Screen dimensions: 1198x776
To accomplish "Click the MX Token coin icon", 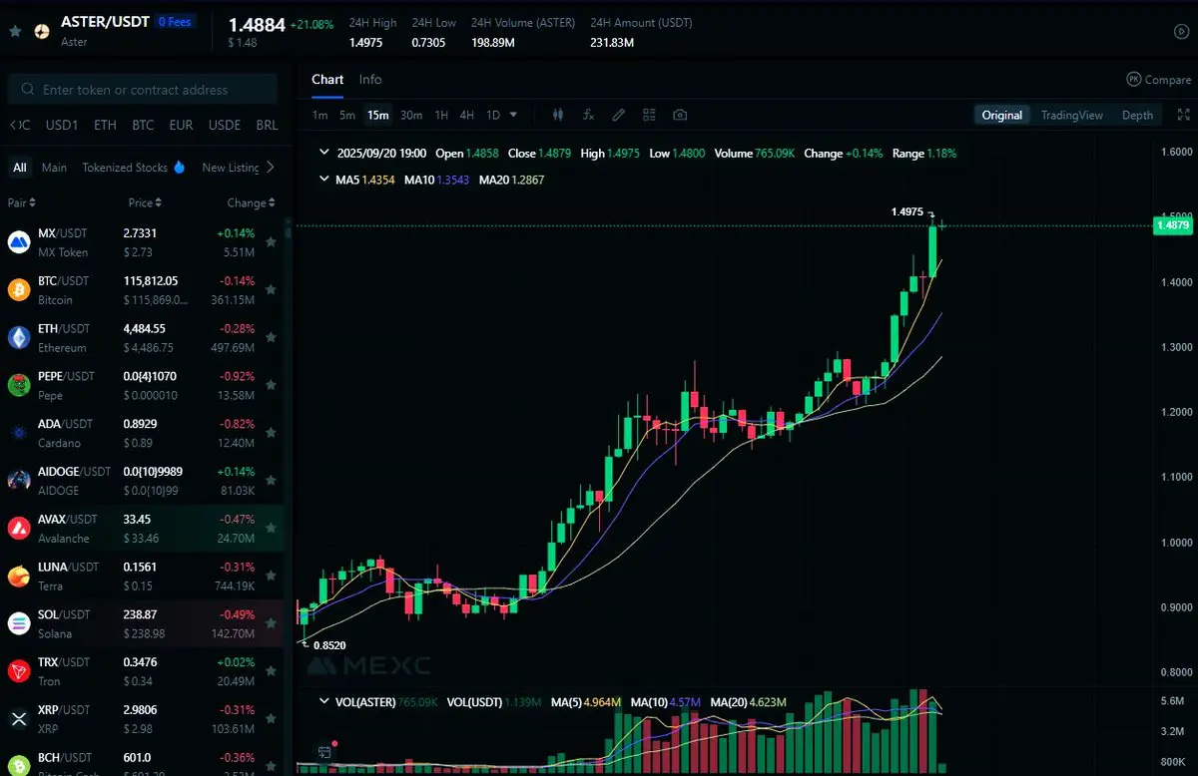I will pyautogui.click(x=19, y=241).
